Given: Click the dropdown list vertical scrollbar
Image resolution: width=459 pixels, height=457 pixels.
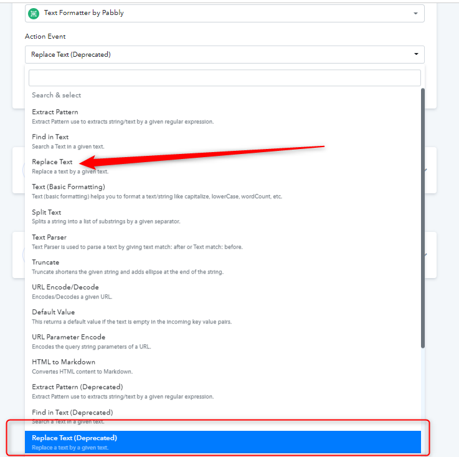Looking at the screenshot, I should pos(422,218).
